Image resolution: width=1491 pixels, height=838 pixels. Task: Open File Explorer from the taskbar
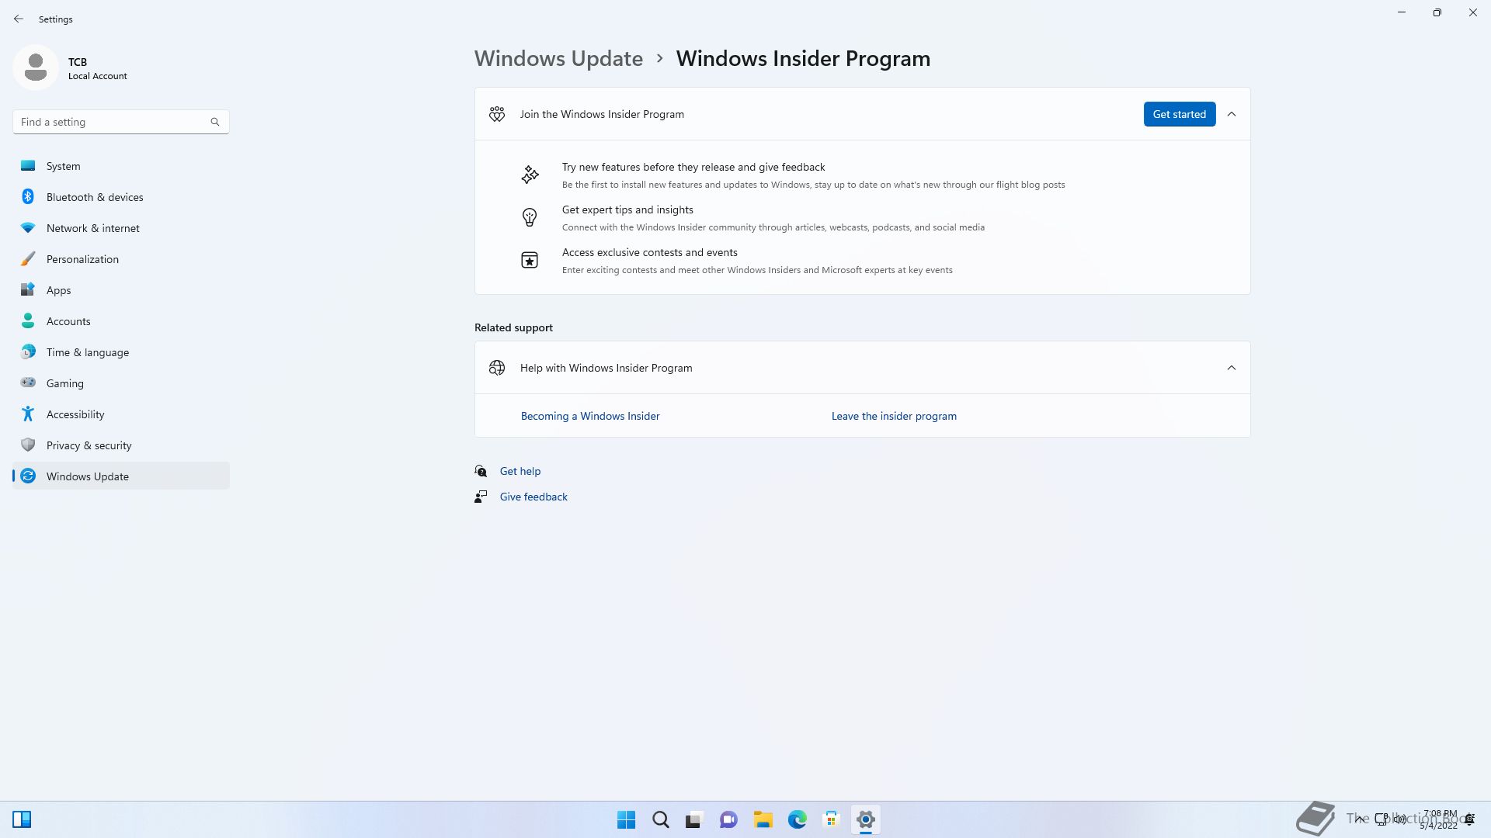click(763, 819)
